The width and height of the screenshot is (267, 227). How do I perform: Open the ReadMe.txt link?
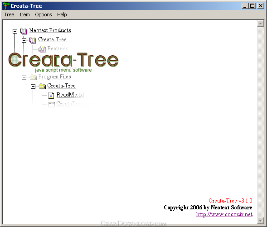click(70, 95)
